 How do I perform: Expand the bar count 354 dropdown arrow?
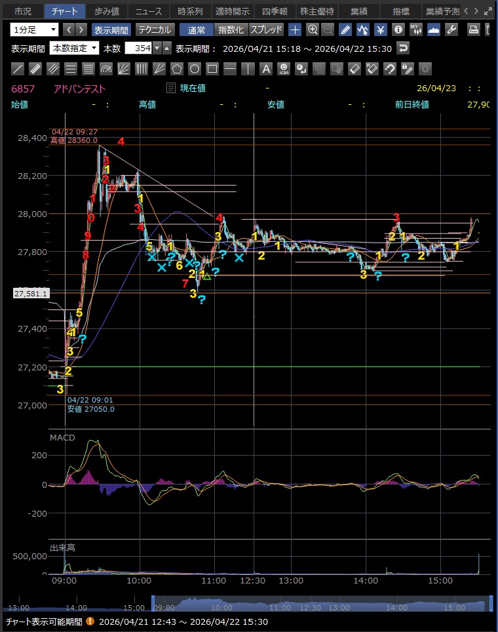(x=157, y=48)
